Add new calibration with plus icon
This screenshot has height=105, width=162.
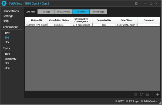click(x=158, y=94)
